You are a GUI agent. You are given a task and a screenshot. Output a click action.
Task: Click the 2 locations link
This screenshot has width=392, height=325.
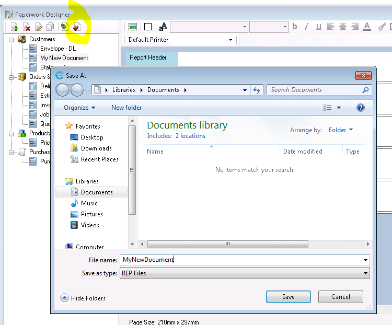pyautogui.click(x=190, y=136)
